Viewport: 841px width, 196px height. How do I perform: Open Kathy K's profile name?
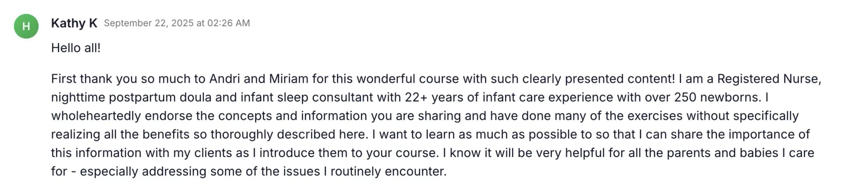74,23
